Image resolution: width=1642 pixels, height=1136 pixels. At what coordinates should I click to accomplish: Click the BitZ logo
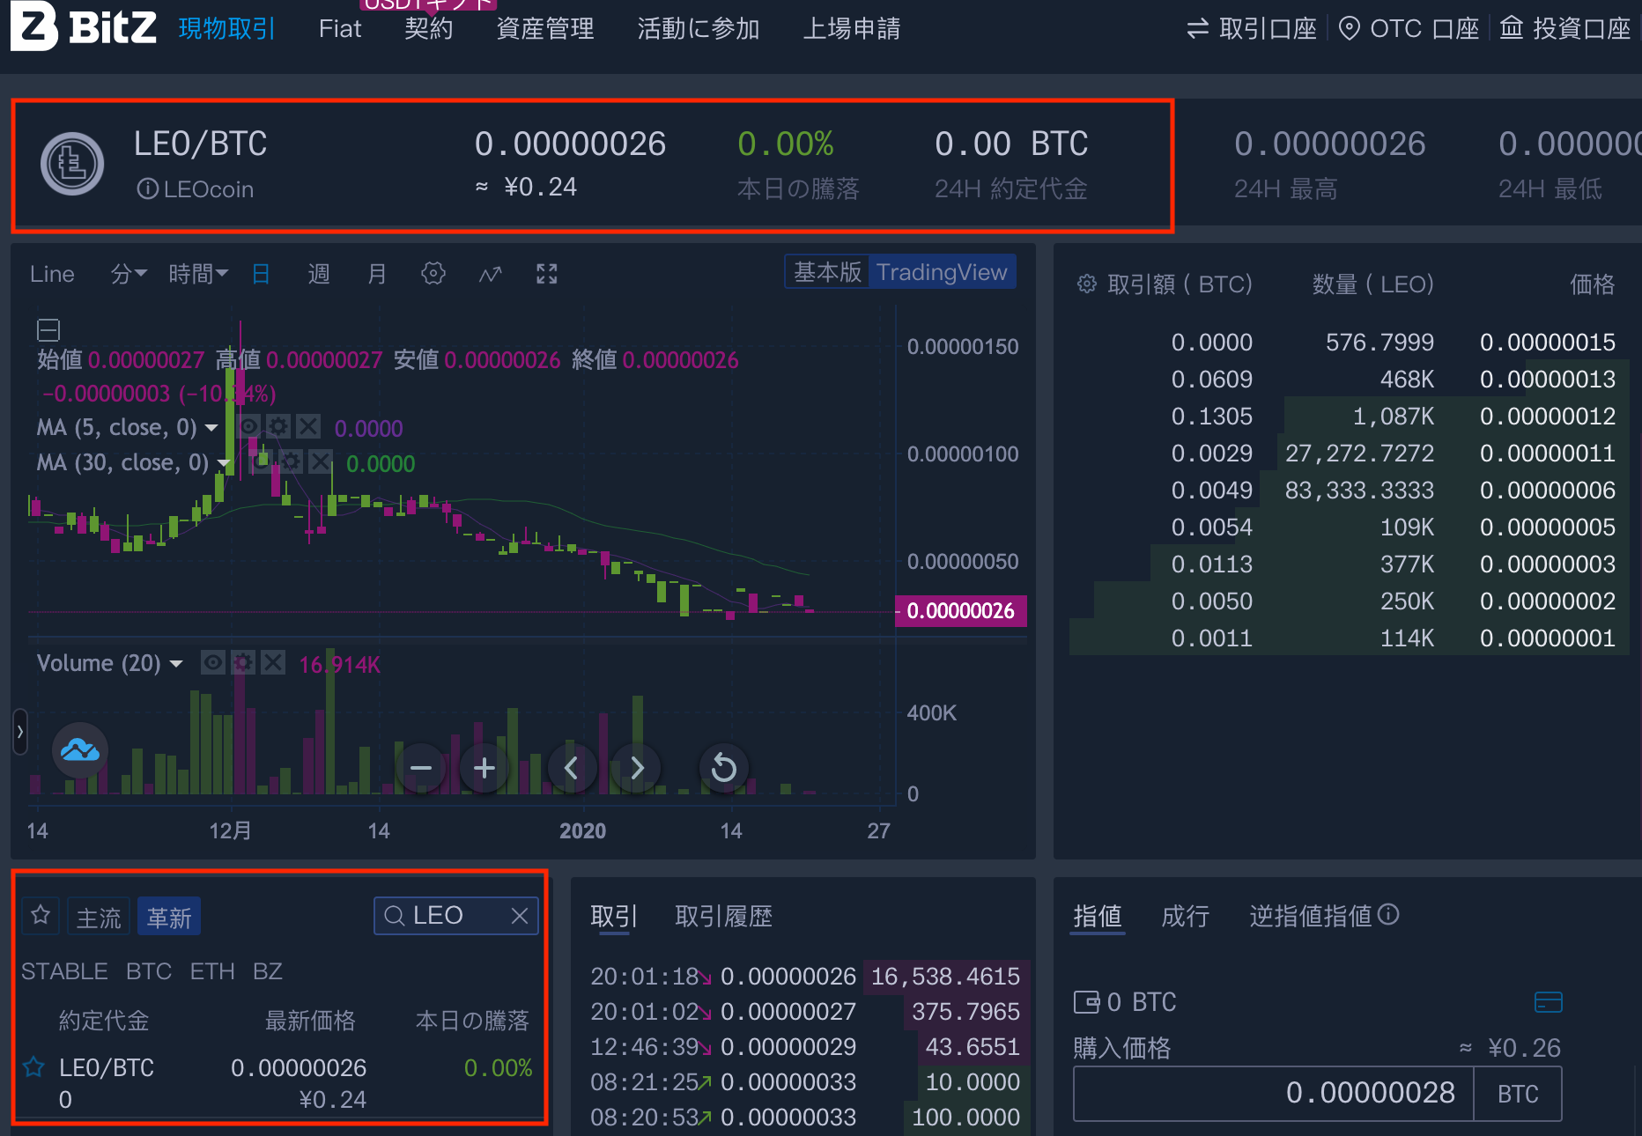point(84,26)
